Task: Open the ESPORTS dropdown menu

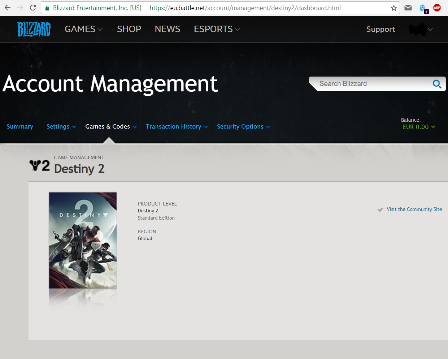Action: (x=217, y=29)
